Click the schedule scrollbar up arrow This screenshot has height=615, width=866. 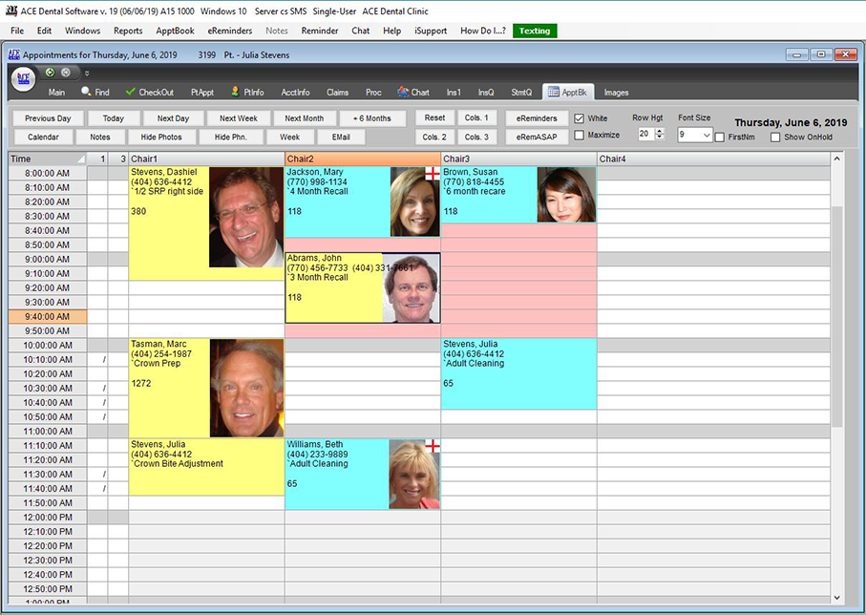coord(836,159)
